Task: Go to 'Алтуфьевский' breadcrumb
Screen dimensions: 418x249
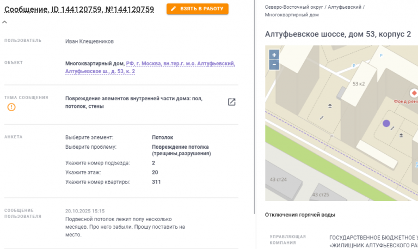Action: click(345, 7)
